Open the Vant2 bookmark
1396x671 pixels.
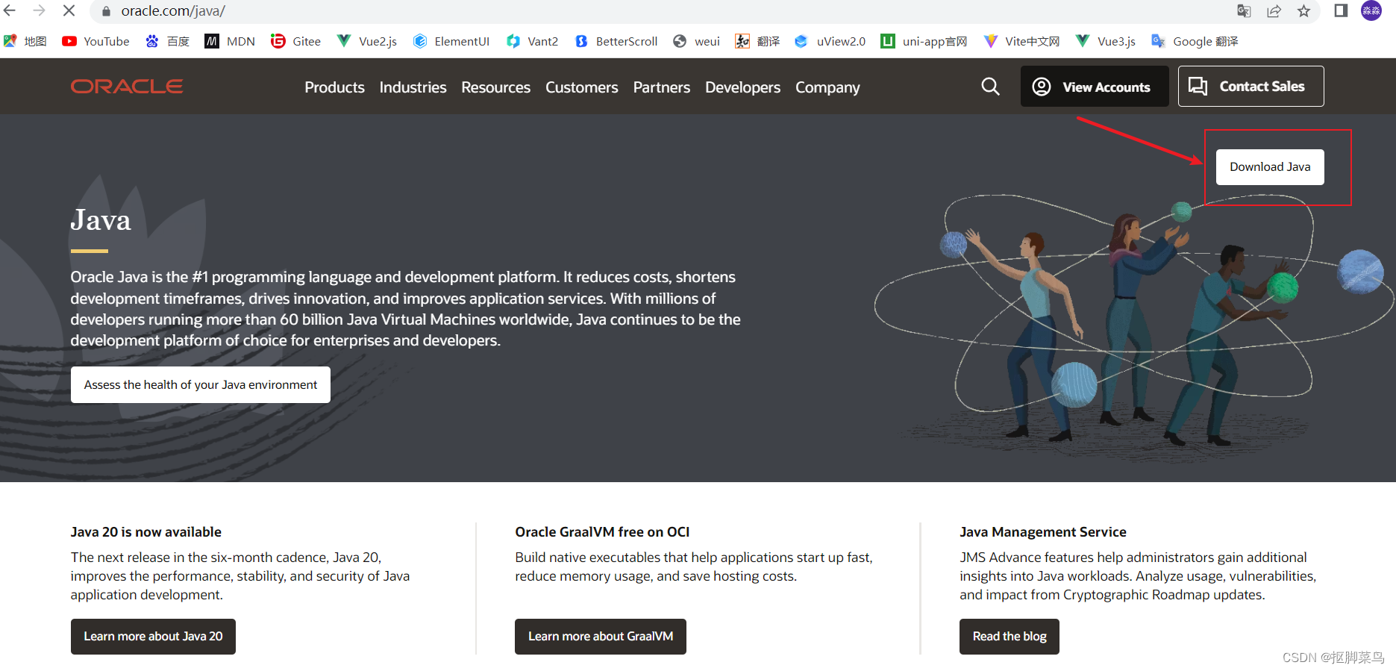532,41
